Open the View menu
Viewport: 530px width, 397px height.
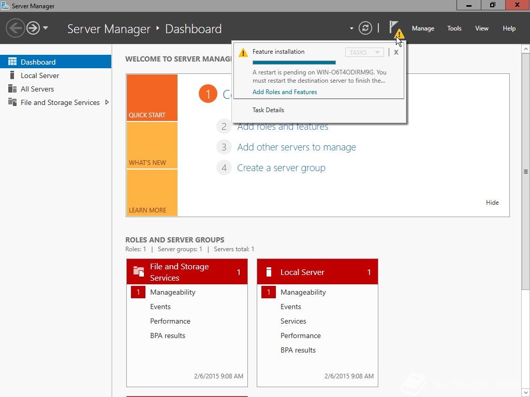point(481,28)
